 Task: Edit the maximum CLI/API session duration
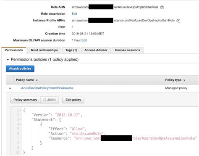[x=84, y=40]
